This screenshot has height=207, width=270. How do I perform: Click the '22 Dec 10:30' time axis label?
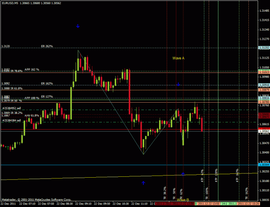point(121,204)
